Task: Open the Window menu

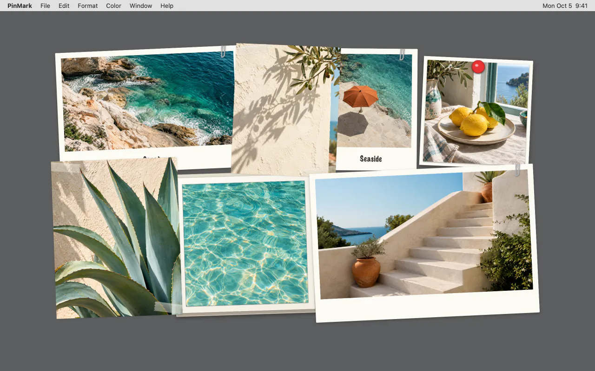Action: coord(141,6)
